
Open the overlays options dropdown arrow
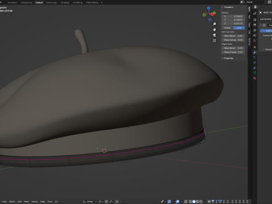pos(181,202)
